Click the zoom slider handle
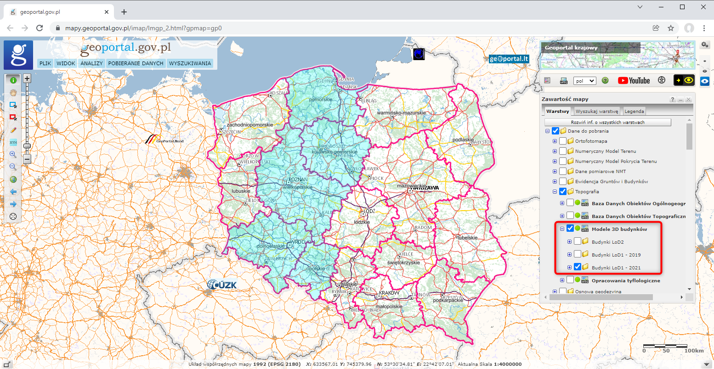 [27, 146]
